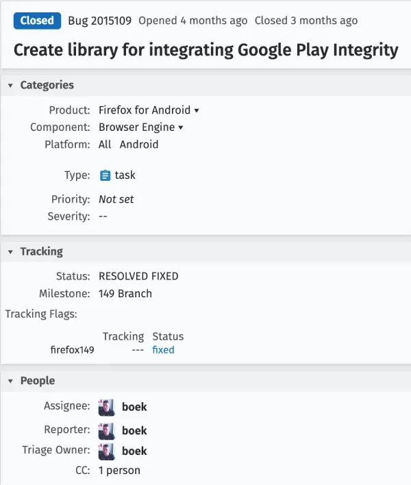Click the Closed 3 months ago timestamp

(x=306, y=21)
